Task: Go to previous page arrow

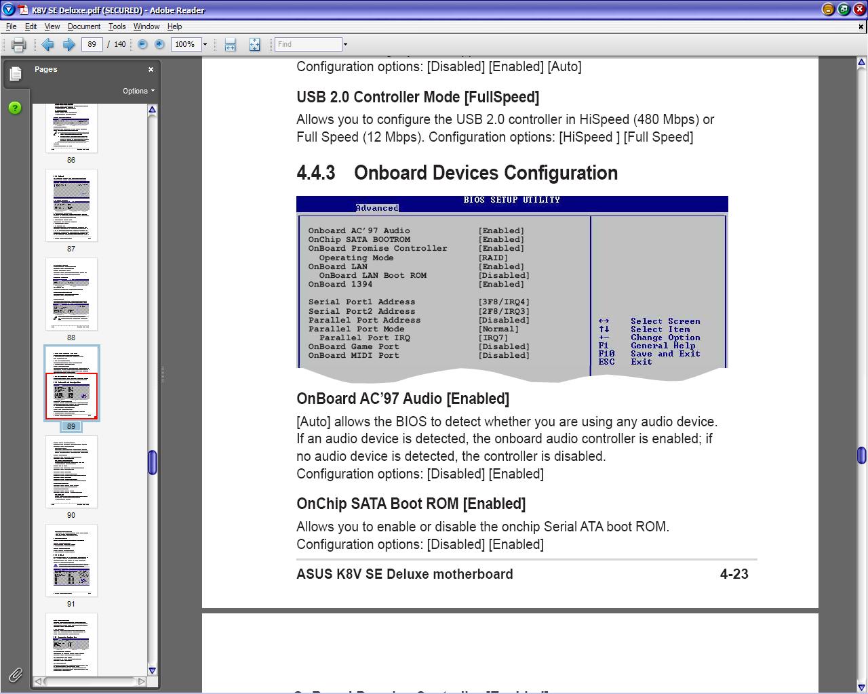Action: 47,45
